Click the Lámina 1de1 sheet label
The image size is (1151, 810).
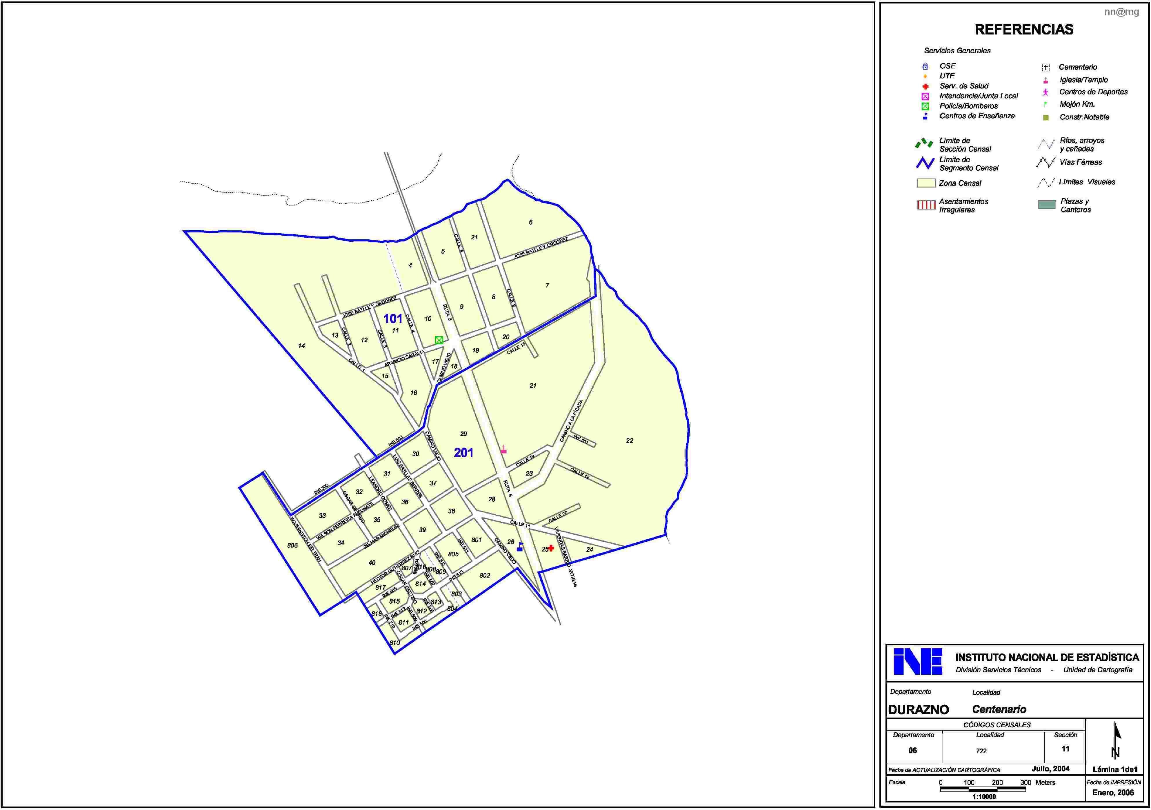click(1115, 769)
